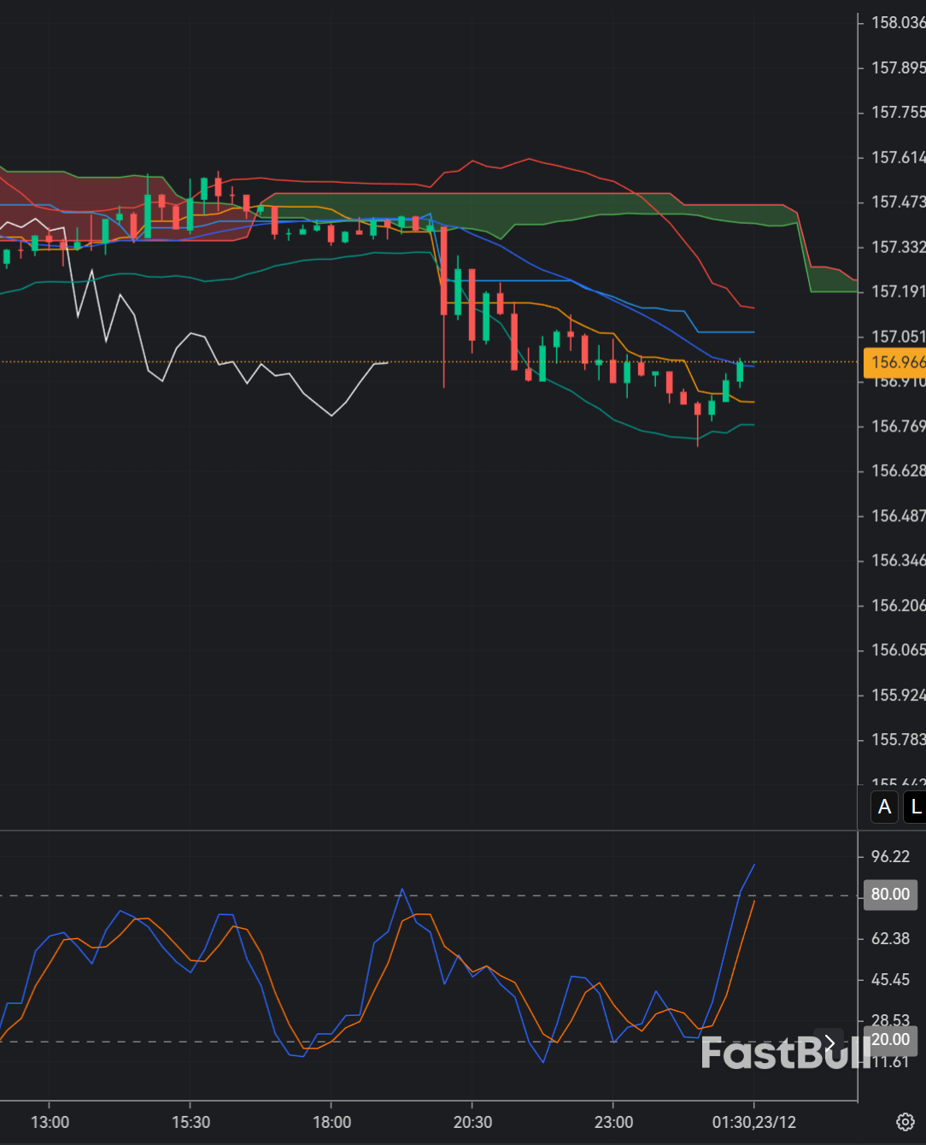Viewport: 926px width, 1145px height.
Task: Select the 13:00 label on time axis
Action: tap(50, 1122)
